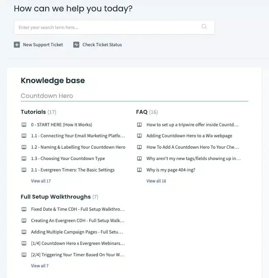Click the plus icon beside New Support Ticket
This screenshot has height=278, width=269.
click(17, 45)
